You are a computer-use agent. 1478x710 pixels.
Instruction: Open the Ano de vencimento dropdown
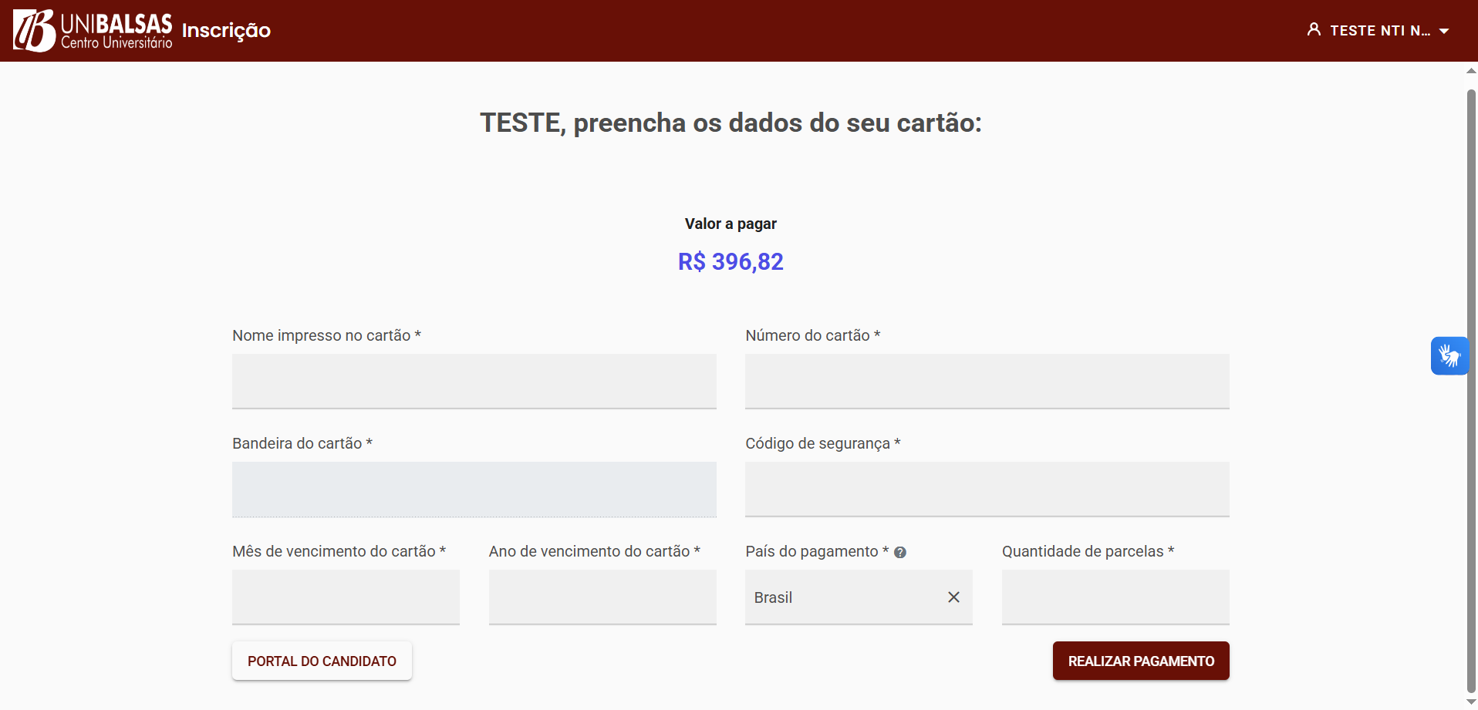602,597
